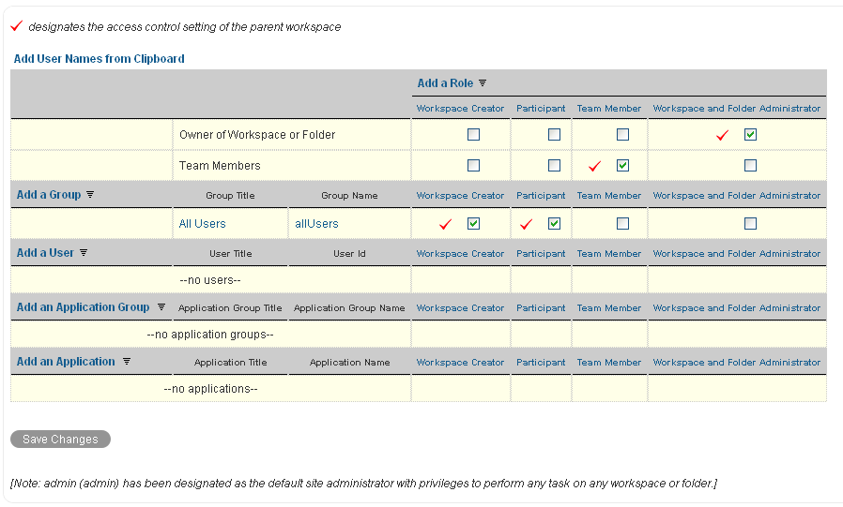Click the Add an Application Group label

click(x=83, y=307)
